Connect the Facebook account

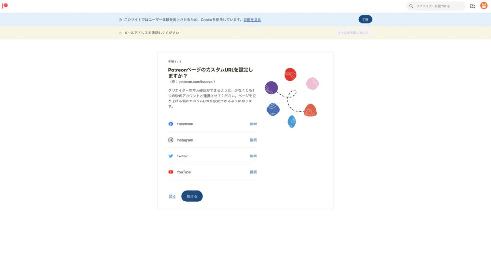(x=253, y=124)
